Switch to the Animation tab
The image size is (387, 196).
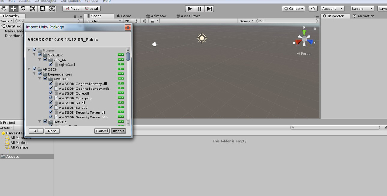click(364, 16)
